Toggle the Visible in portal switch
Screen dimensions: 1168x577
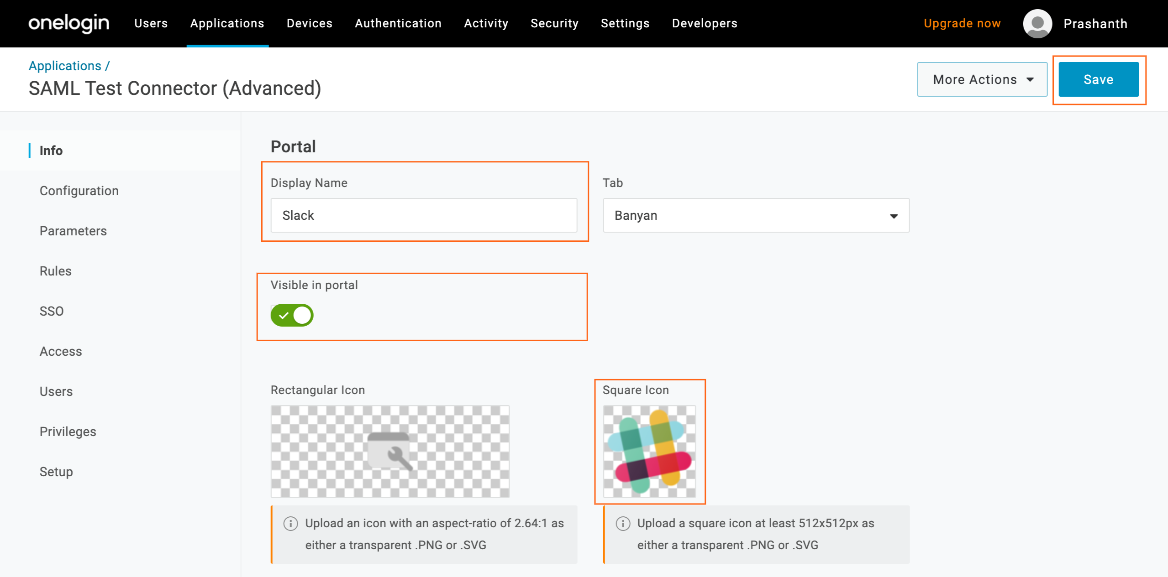(292, 315)
